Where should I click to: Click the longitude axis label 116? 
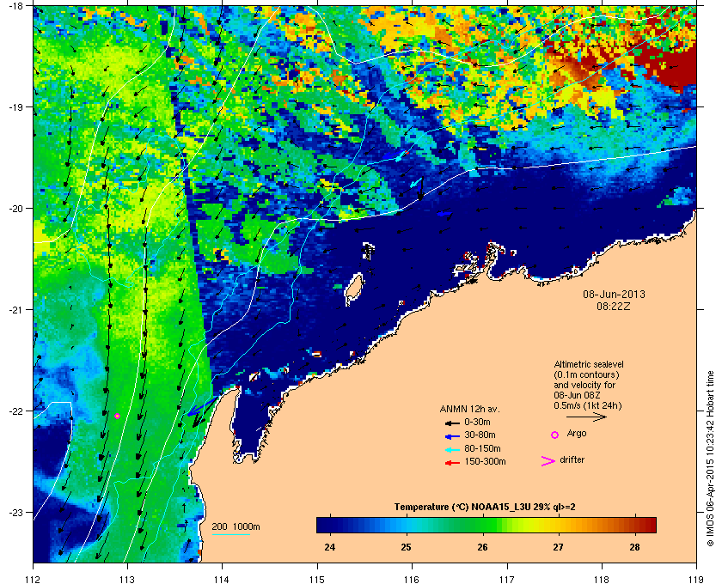coord(412,579)
